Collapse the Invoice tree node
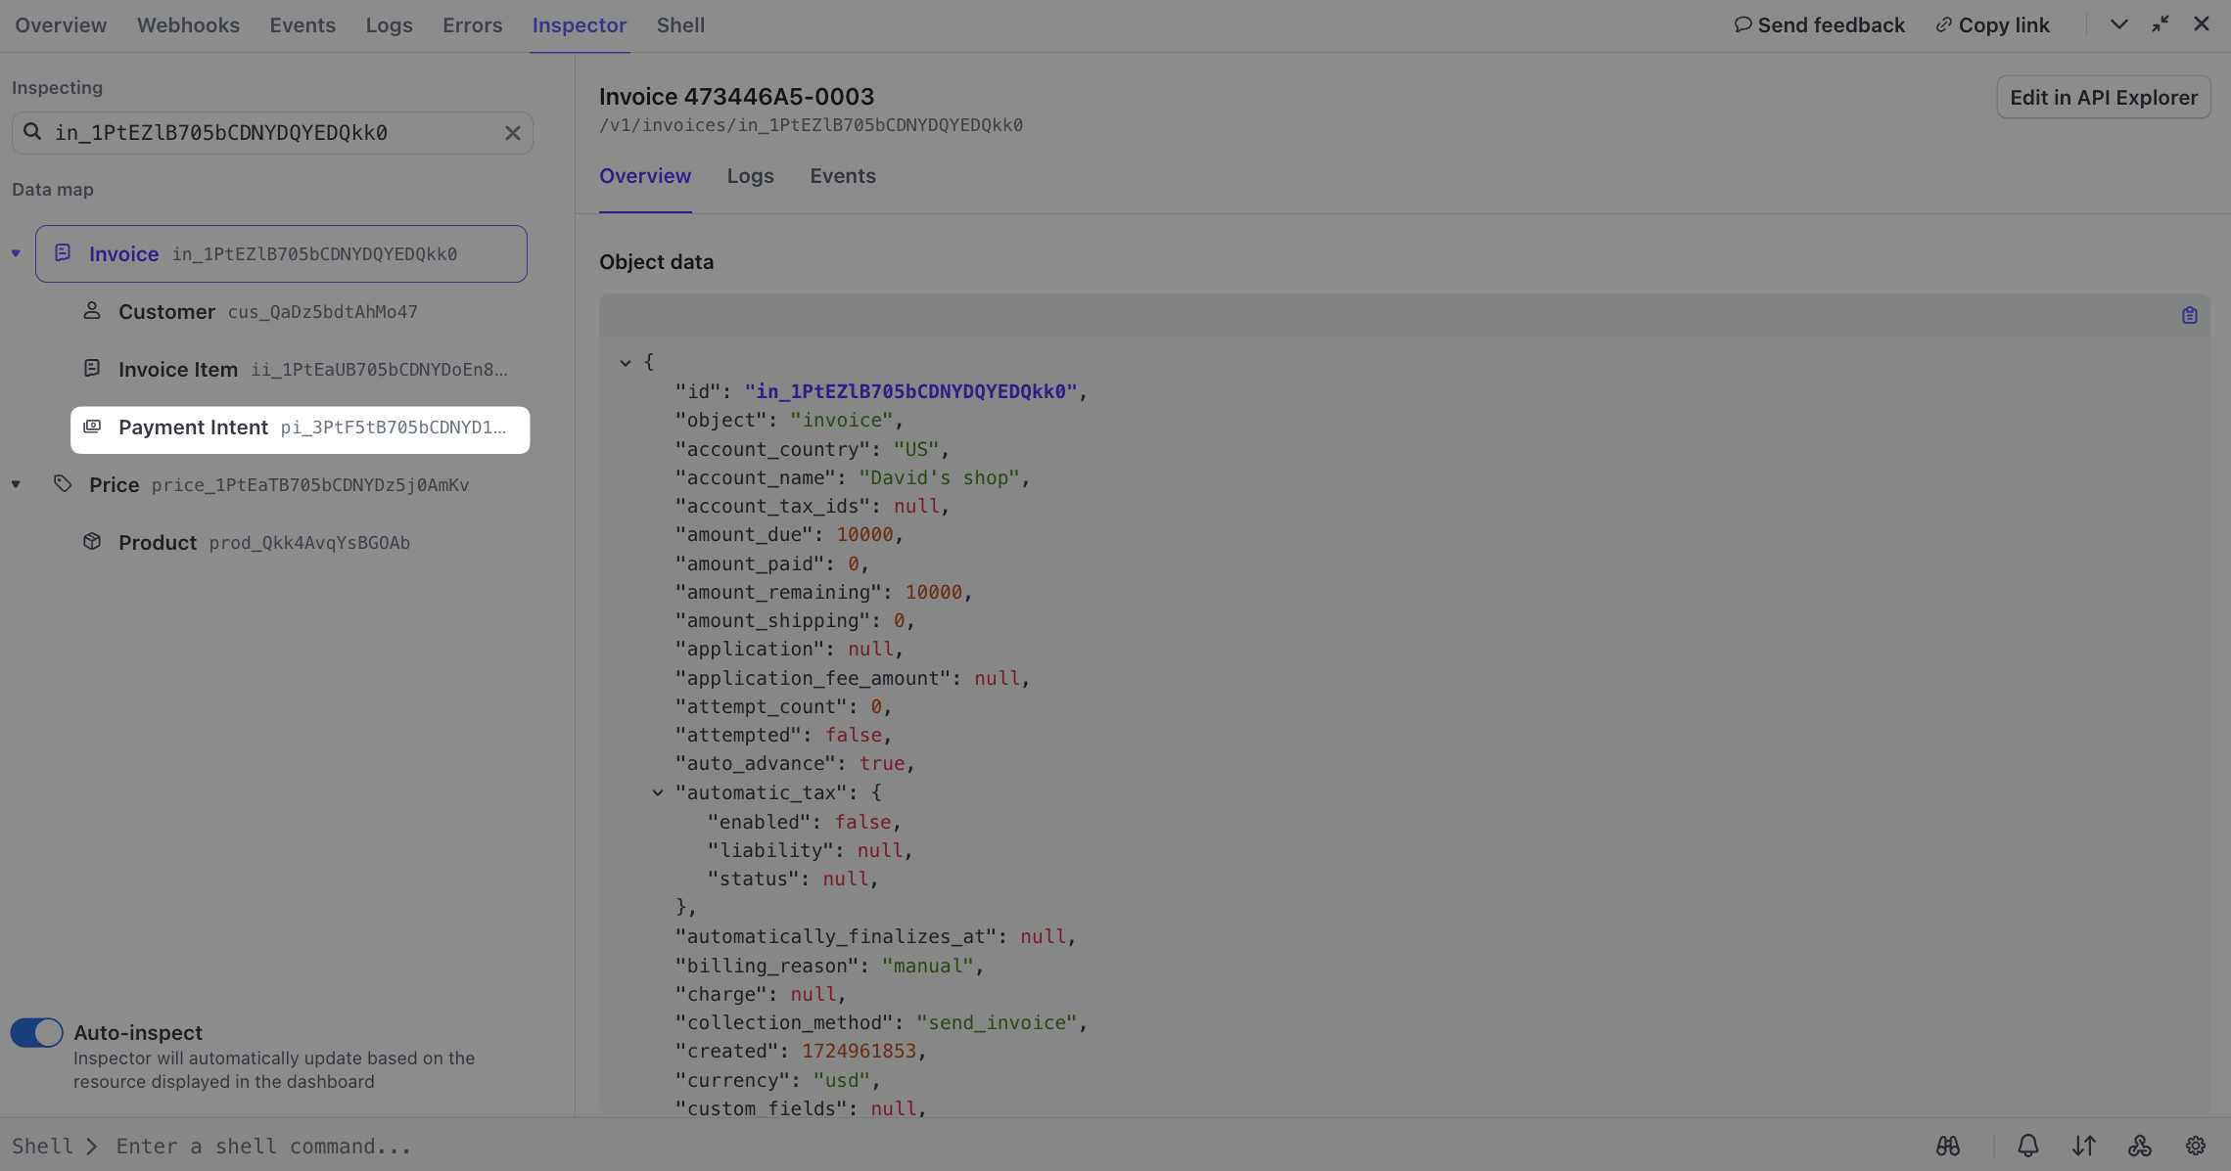The height and width of the screenshot is (1171, 2231). click(x=16, y=253)
